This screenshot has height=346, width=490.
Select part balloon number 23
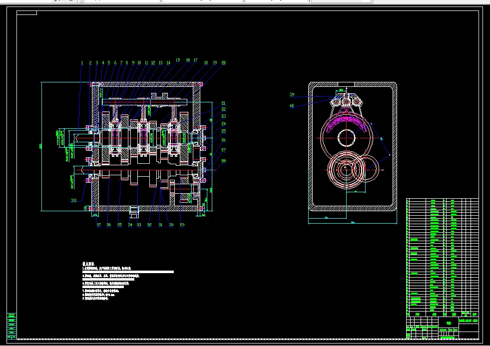tap(223, 116)
